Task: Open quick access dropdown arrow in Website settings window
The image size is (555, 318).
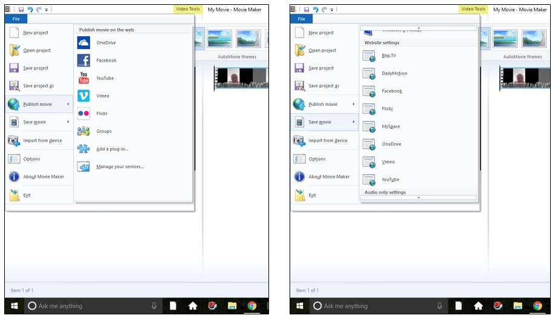Action: [332, 10]
